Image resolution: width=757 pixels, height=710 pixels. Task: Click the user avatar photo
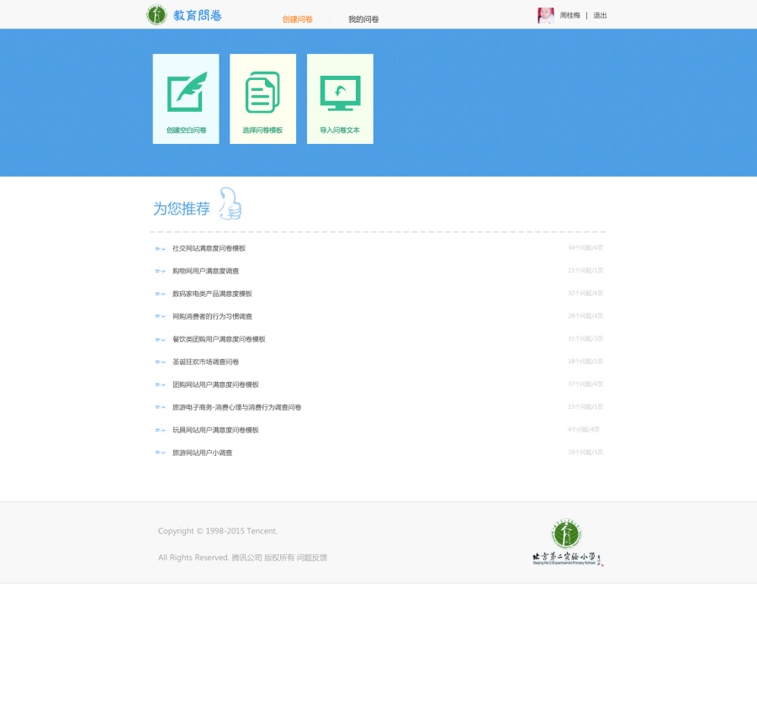coord(546,15)
